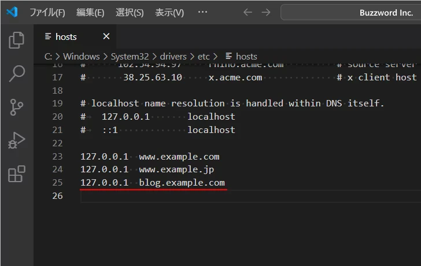Open the Search view magnifier icon
Image resolution: width=421 pixels, height=266 pixels.
tap(17, 73)
